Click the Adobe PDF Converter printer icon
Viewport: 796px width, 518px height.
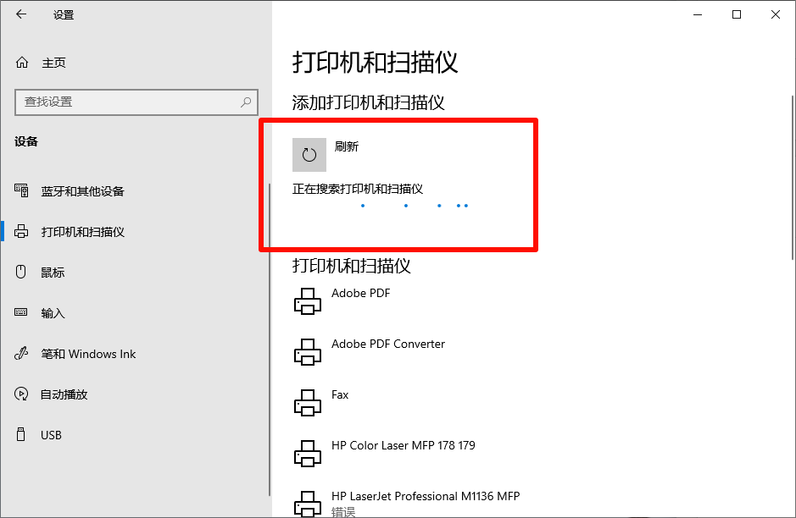(x=308, y=352)
